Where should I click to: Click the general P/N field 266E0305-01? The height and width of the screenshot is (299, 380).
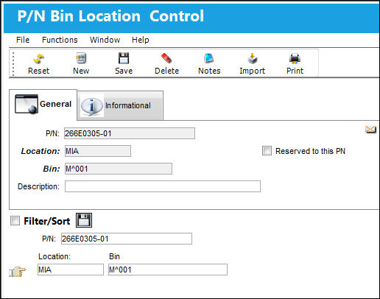[x=130, y=133]
